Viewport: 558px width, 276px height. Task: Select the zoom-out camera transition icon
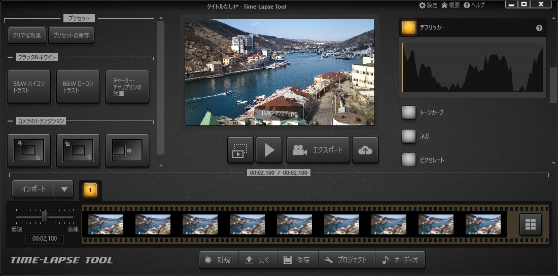coord(29,150)
